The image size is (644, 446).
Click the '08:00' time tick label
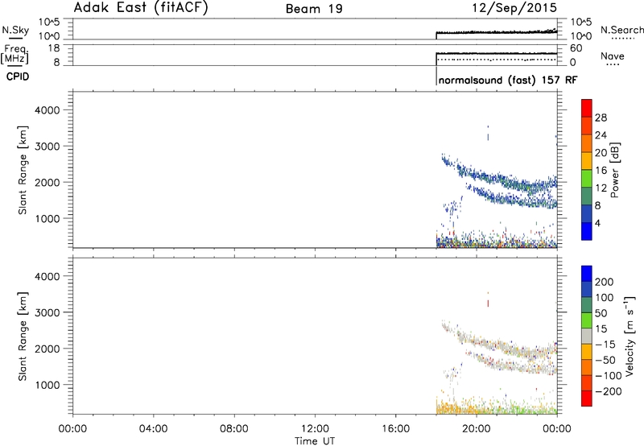(x=234, y=429)
